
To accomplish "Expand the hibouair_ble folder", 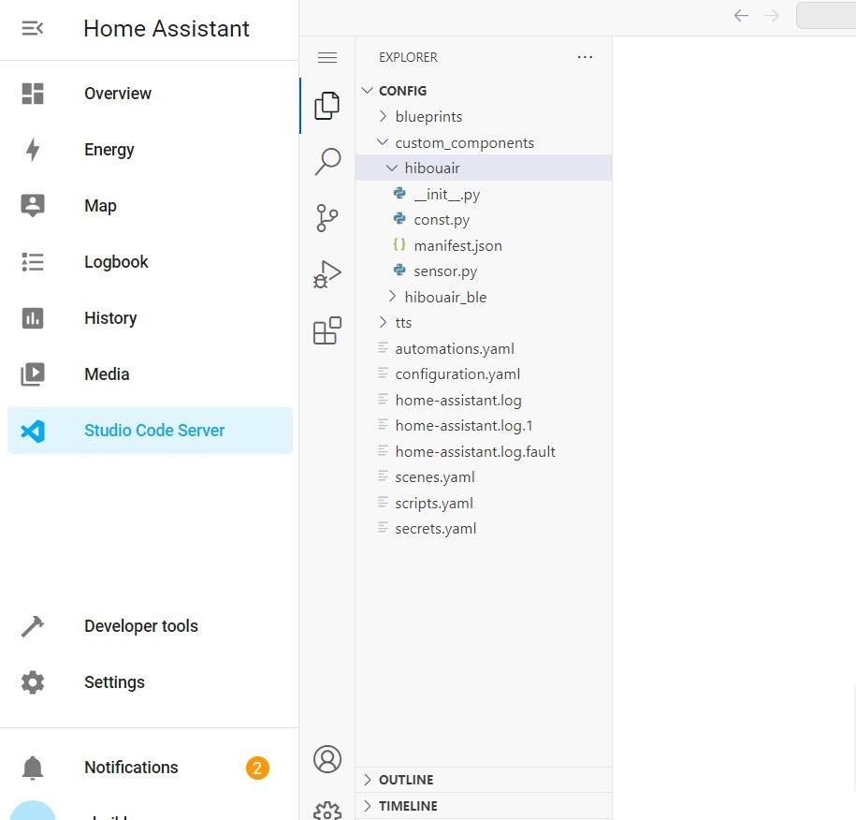I will [484, 297].
